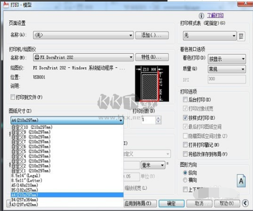The height and width of the screenshot is (211, 253).
Task: Choose 自定义4 (210x297mm) paper size
Action: tap(67, 156)
